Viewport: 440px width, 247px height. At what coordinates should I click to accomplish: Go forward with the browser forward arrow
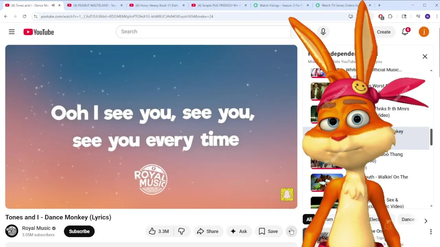15,16
